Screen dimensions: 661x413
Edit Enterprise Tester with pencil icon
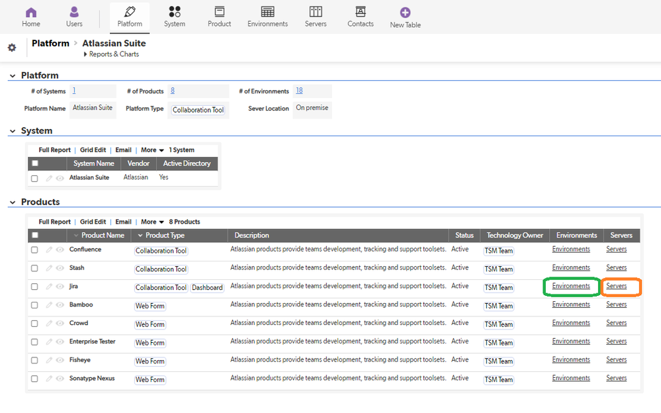(50, 342)
